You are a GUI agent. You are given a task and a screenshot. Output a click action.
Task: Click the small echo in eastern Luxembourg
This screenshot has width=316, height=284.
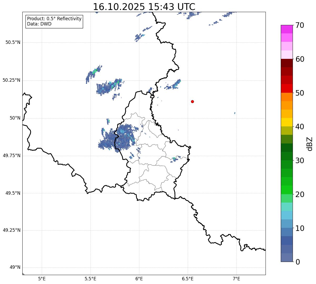click(x=175, y=159)
